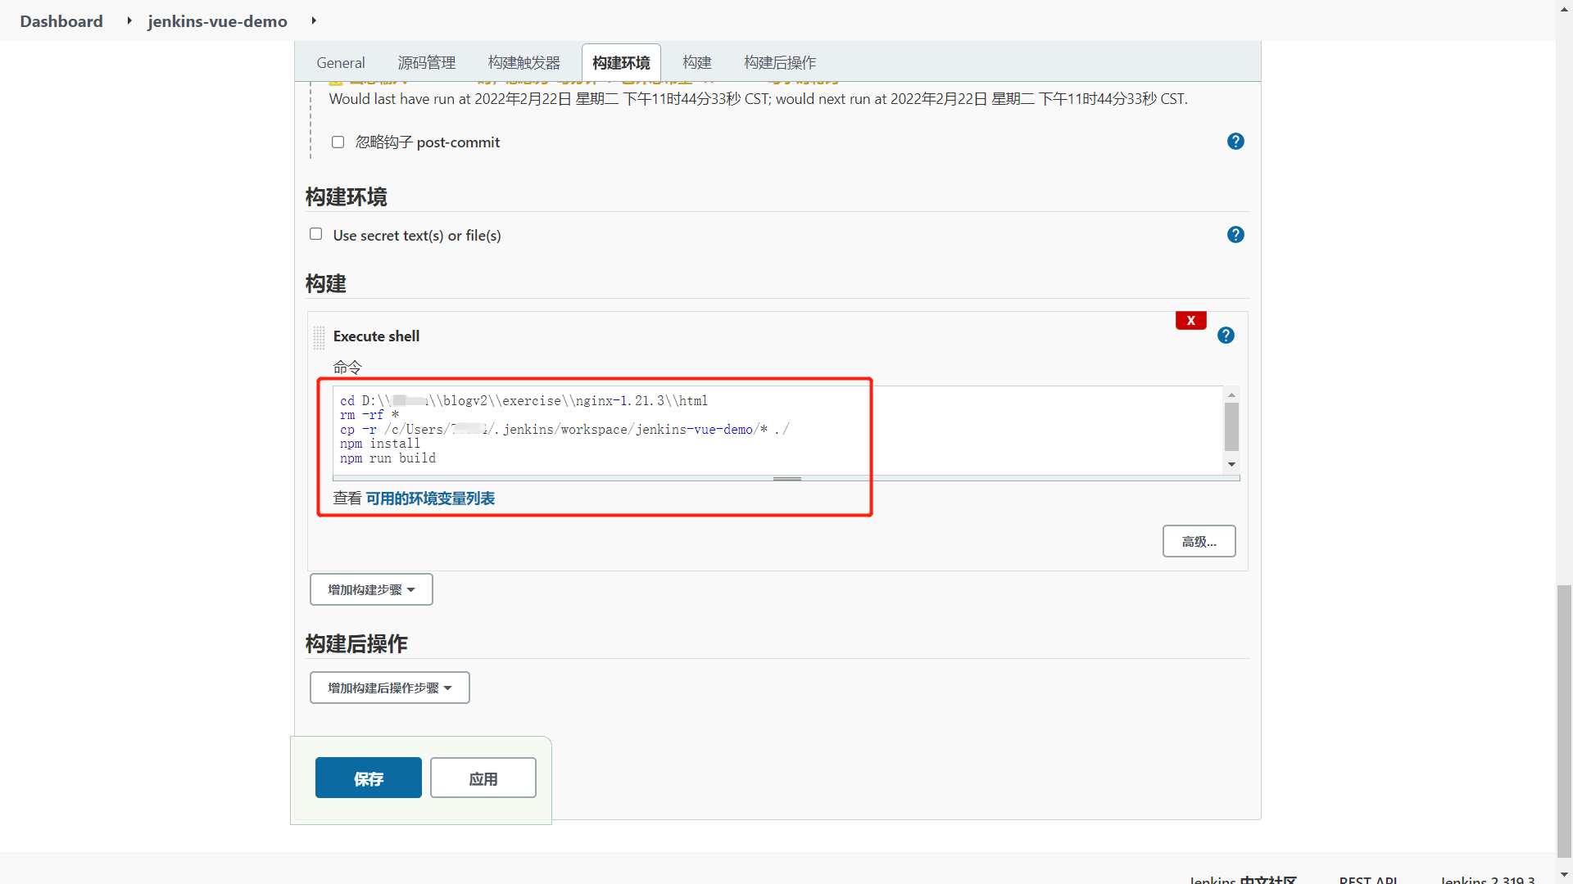Switch to the General tab
Image resolution: width=1573 pixels, height=884 pixels.
click(x=341, y=63)
